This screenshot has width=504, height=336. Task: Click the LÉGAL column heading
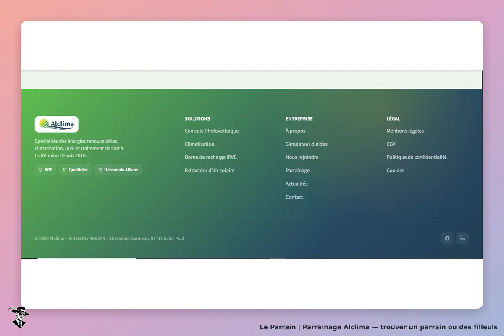tap(394, 119)
